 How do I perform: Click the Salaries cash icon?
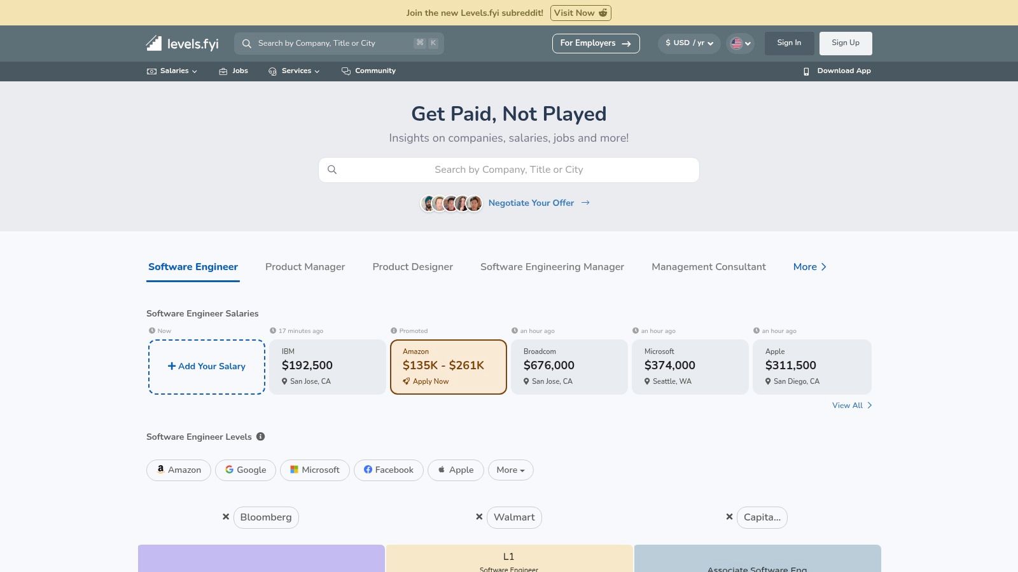pos(151,71)
